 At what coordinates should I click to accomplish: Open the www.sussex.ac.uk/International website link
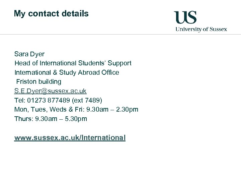click(x=70, y=137)
